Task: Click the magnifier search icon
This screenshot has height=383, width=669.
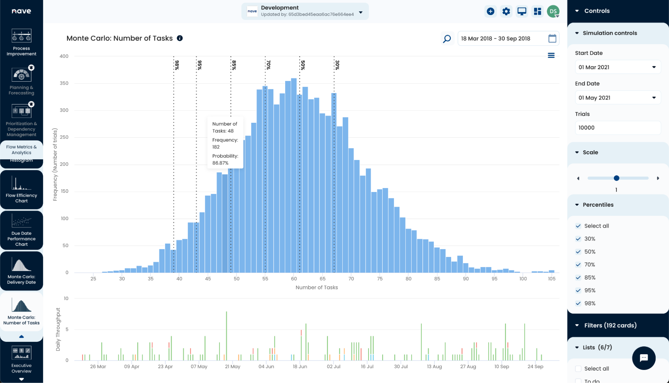Action: [447, 39]
